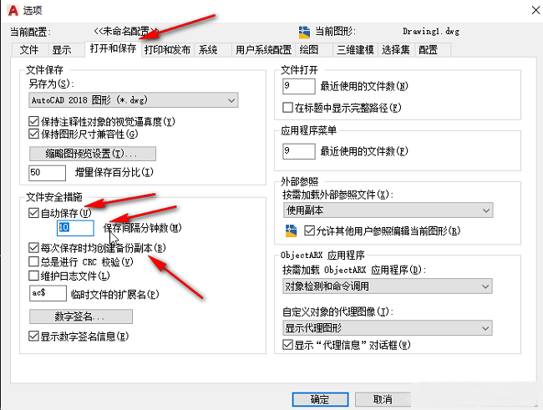The image size is (543, 410).
Task: Toggle 显示数字签名信息 checkbox
Action: coord(33,336)
